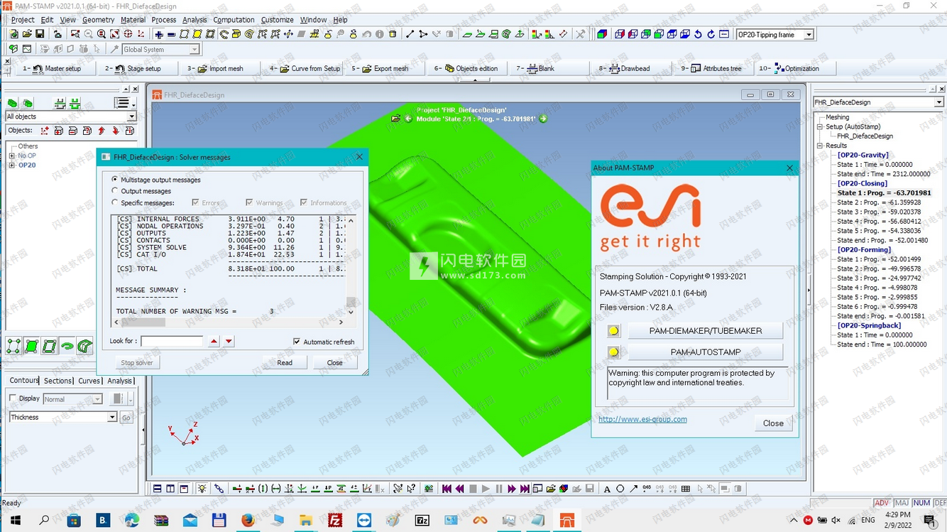Click the green curved arrow icon in left panel
Image resolution: width=947 pixels, height=532 pixels.
click(67, 347)
